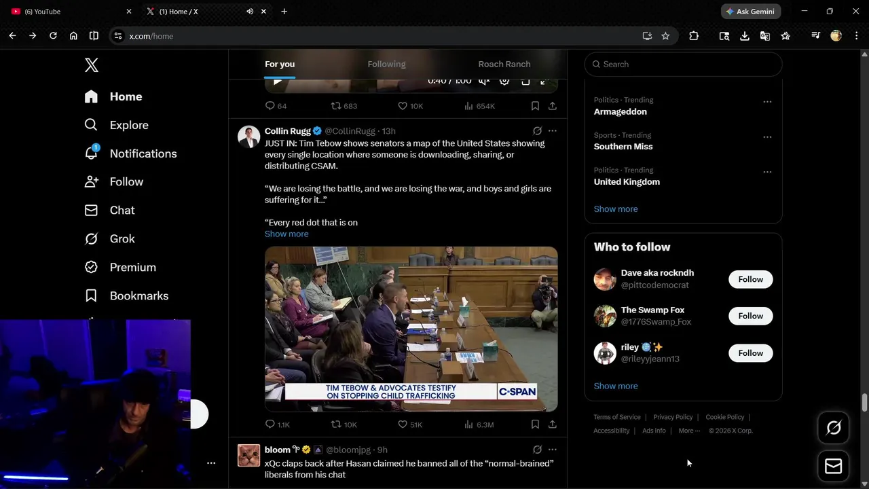
Task: Reply icon with 64 comments
Action: point(276,106)
